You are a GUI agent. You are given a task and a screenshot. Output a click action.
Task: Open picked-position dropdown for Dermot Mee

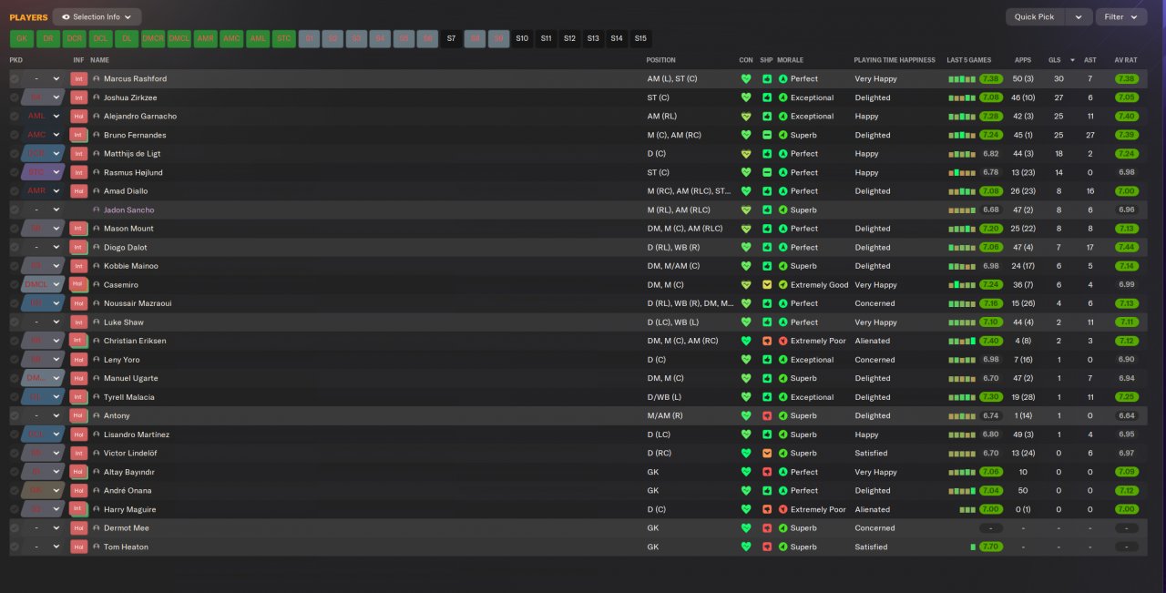[x=43, y=528]
